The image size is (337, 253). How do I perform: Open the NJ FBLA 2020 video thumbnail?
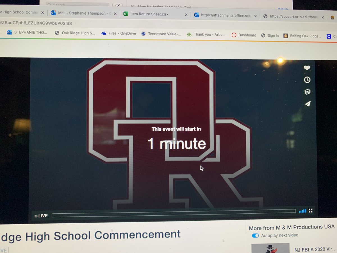270,248
